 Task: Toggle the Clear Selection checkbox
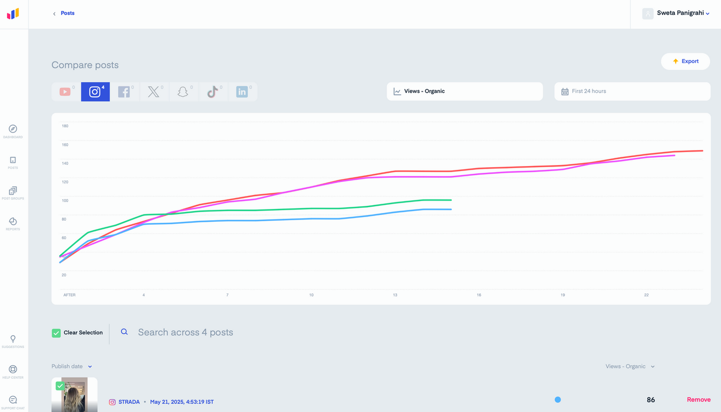[x=56, y=333]
